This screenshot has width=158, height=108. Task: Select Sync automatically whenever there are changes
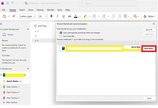(61, 33)
